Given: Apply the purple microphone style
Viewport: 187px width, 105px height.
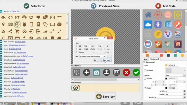Looking at the screenshot, I should click(158, 24).
